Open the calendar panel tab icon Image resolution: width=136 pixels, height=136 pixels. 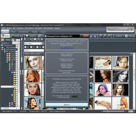[x=13, y=40]
